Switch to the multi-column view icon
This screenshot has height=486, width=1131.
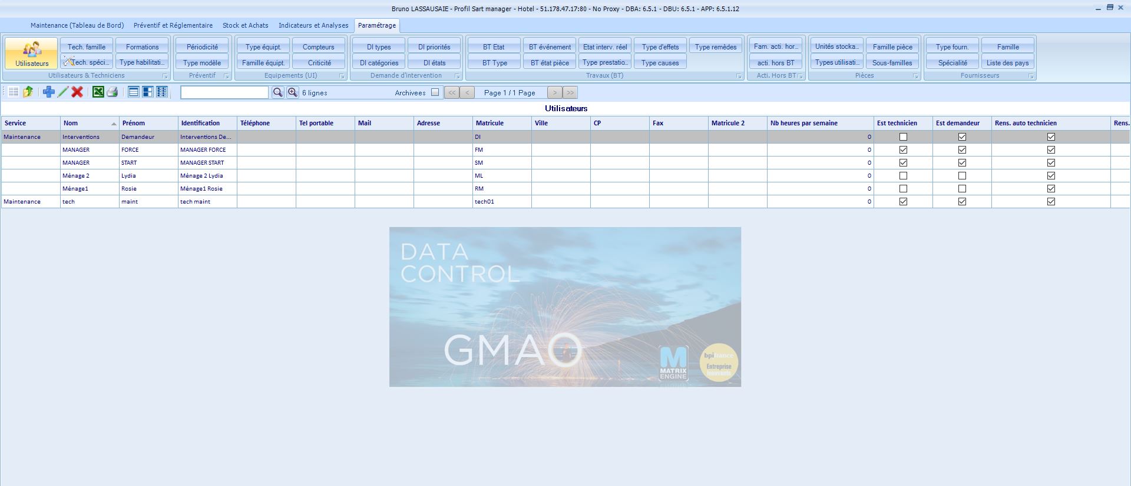point(162,92)
